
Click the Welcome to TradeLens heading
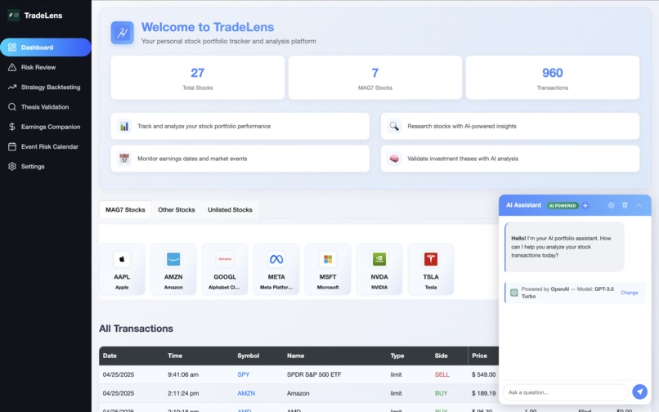pos(208,27)
